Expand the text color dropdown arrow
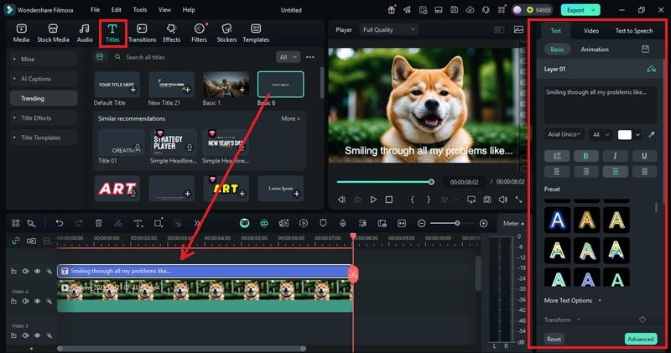The image size is (671, 353). pyautogui.click(x=637, y=135)
